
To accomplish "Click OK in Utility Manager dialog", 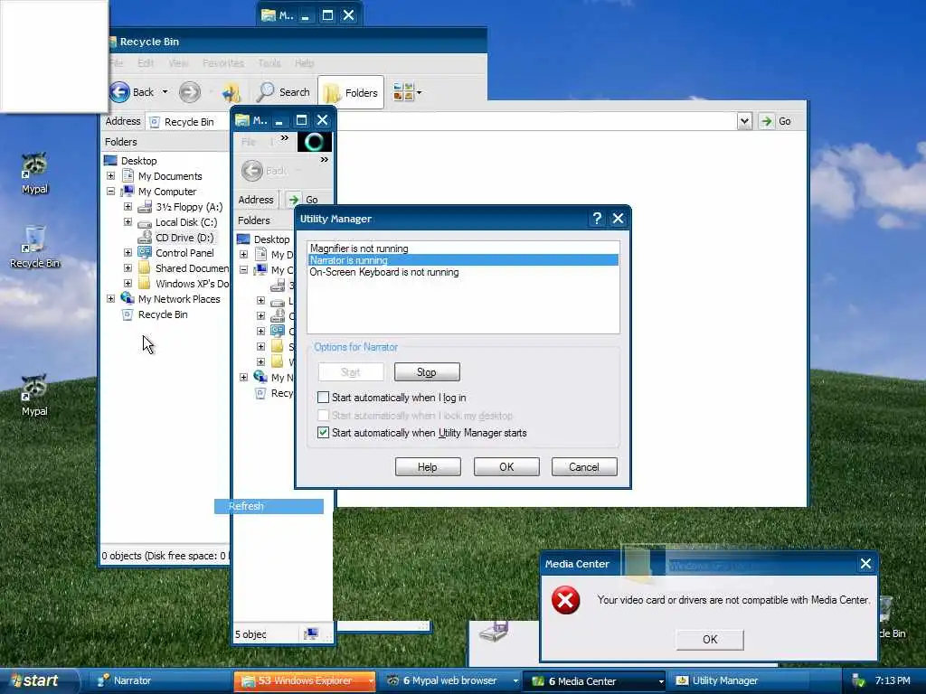I will click(x=506, y=467).
